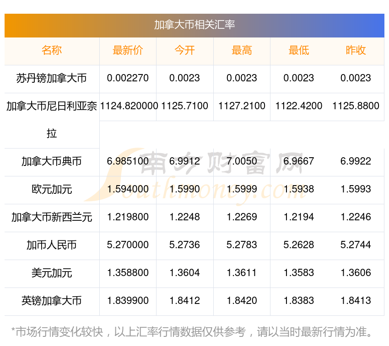Click the high value 1.5999
The height and width of the screenshot is (346, 389).
point(242,189)
